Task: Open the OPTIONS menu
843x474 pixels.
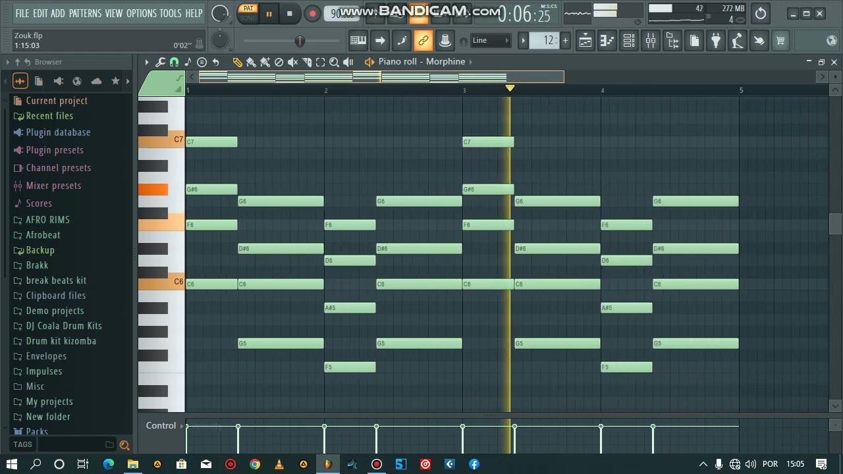Action: coord(142,13)
